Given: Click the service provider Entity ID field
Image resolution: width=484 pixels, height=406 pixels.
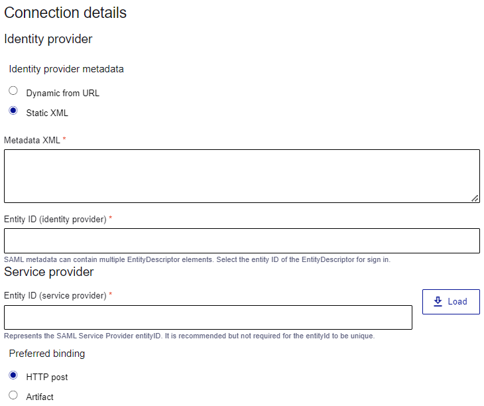Looking at the screenshot, I should point(208,317).
